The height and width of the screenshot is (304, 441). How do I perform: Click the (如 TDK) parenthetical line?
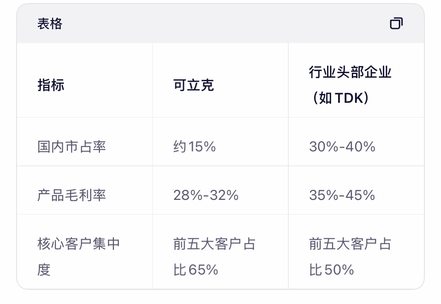coord(340,98)
